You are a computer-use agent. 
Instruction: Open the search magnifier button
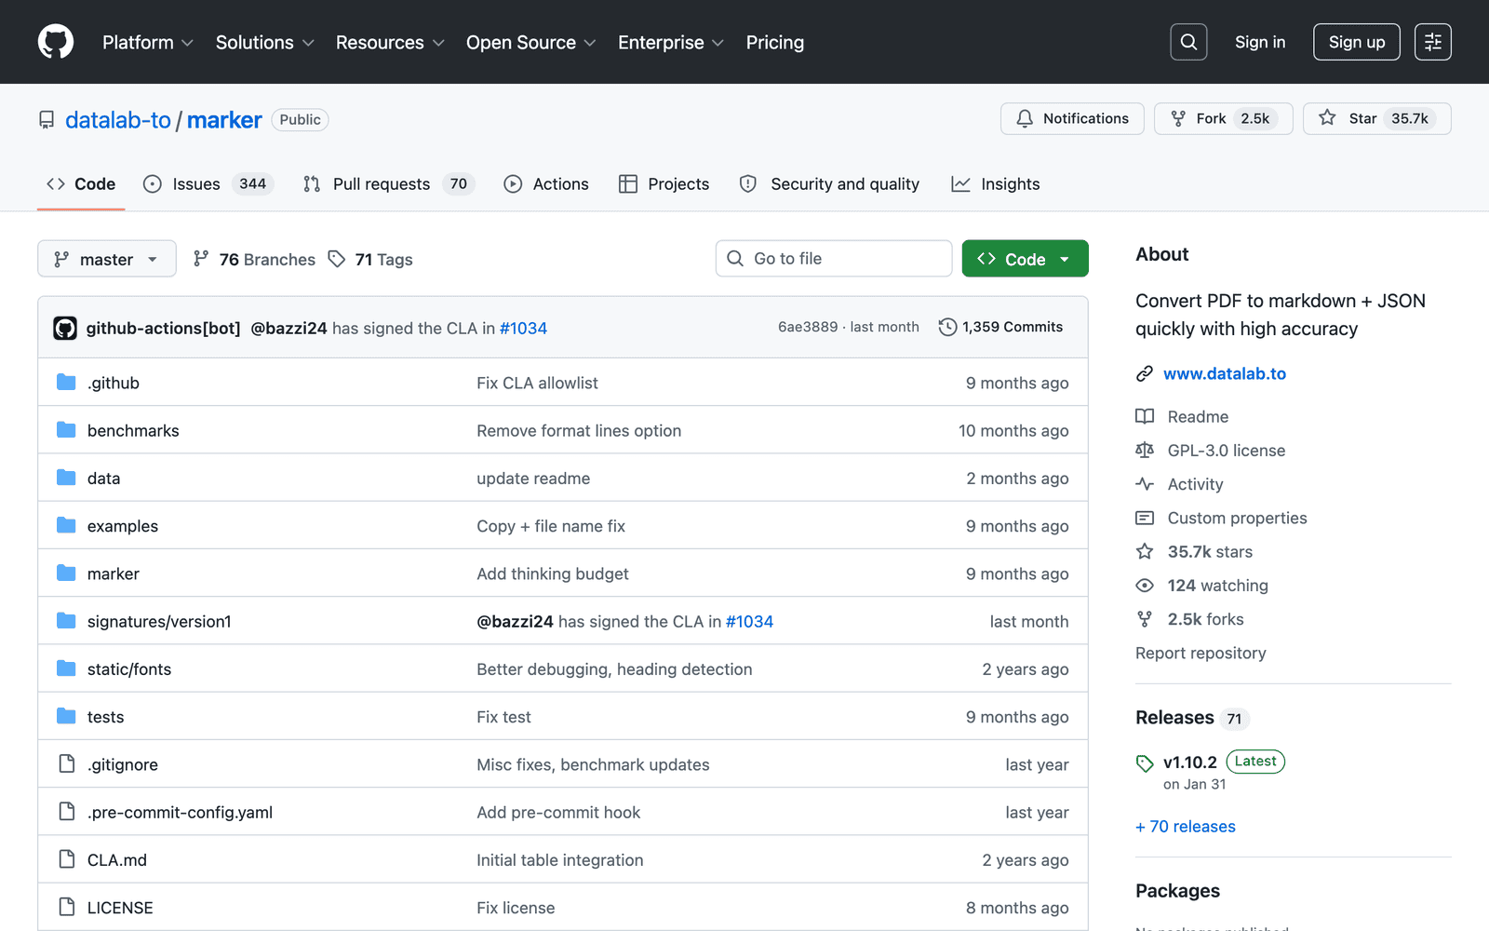1188,42
